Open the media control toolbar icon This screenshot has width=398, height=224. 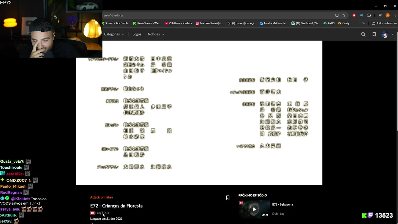pos(380,15)
